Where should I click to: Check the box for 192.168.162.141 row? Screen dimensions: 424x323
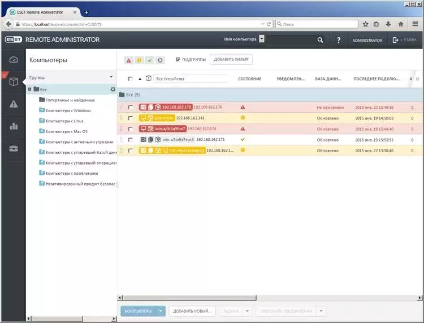[x=131, y=118]
